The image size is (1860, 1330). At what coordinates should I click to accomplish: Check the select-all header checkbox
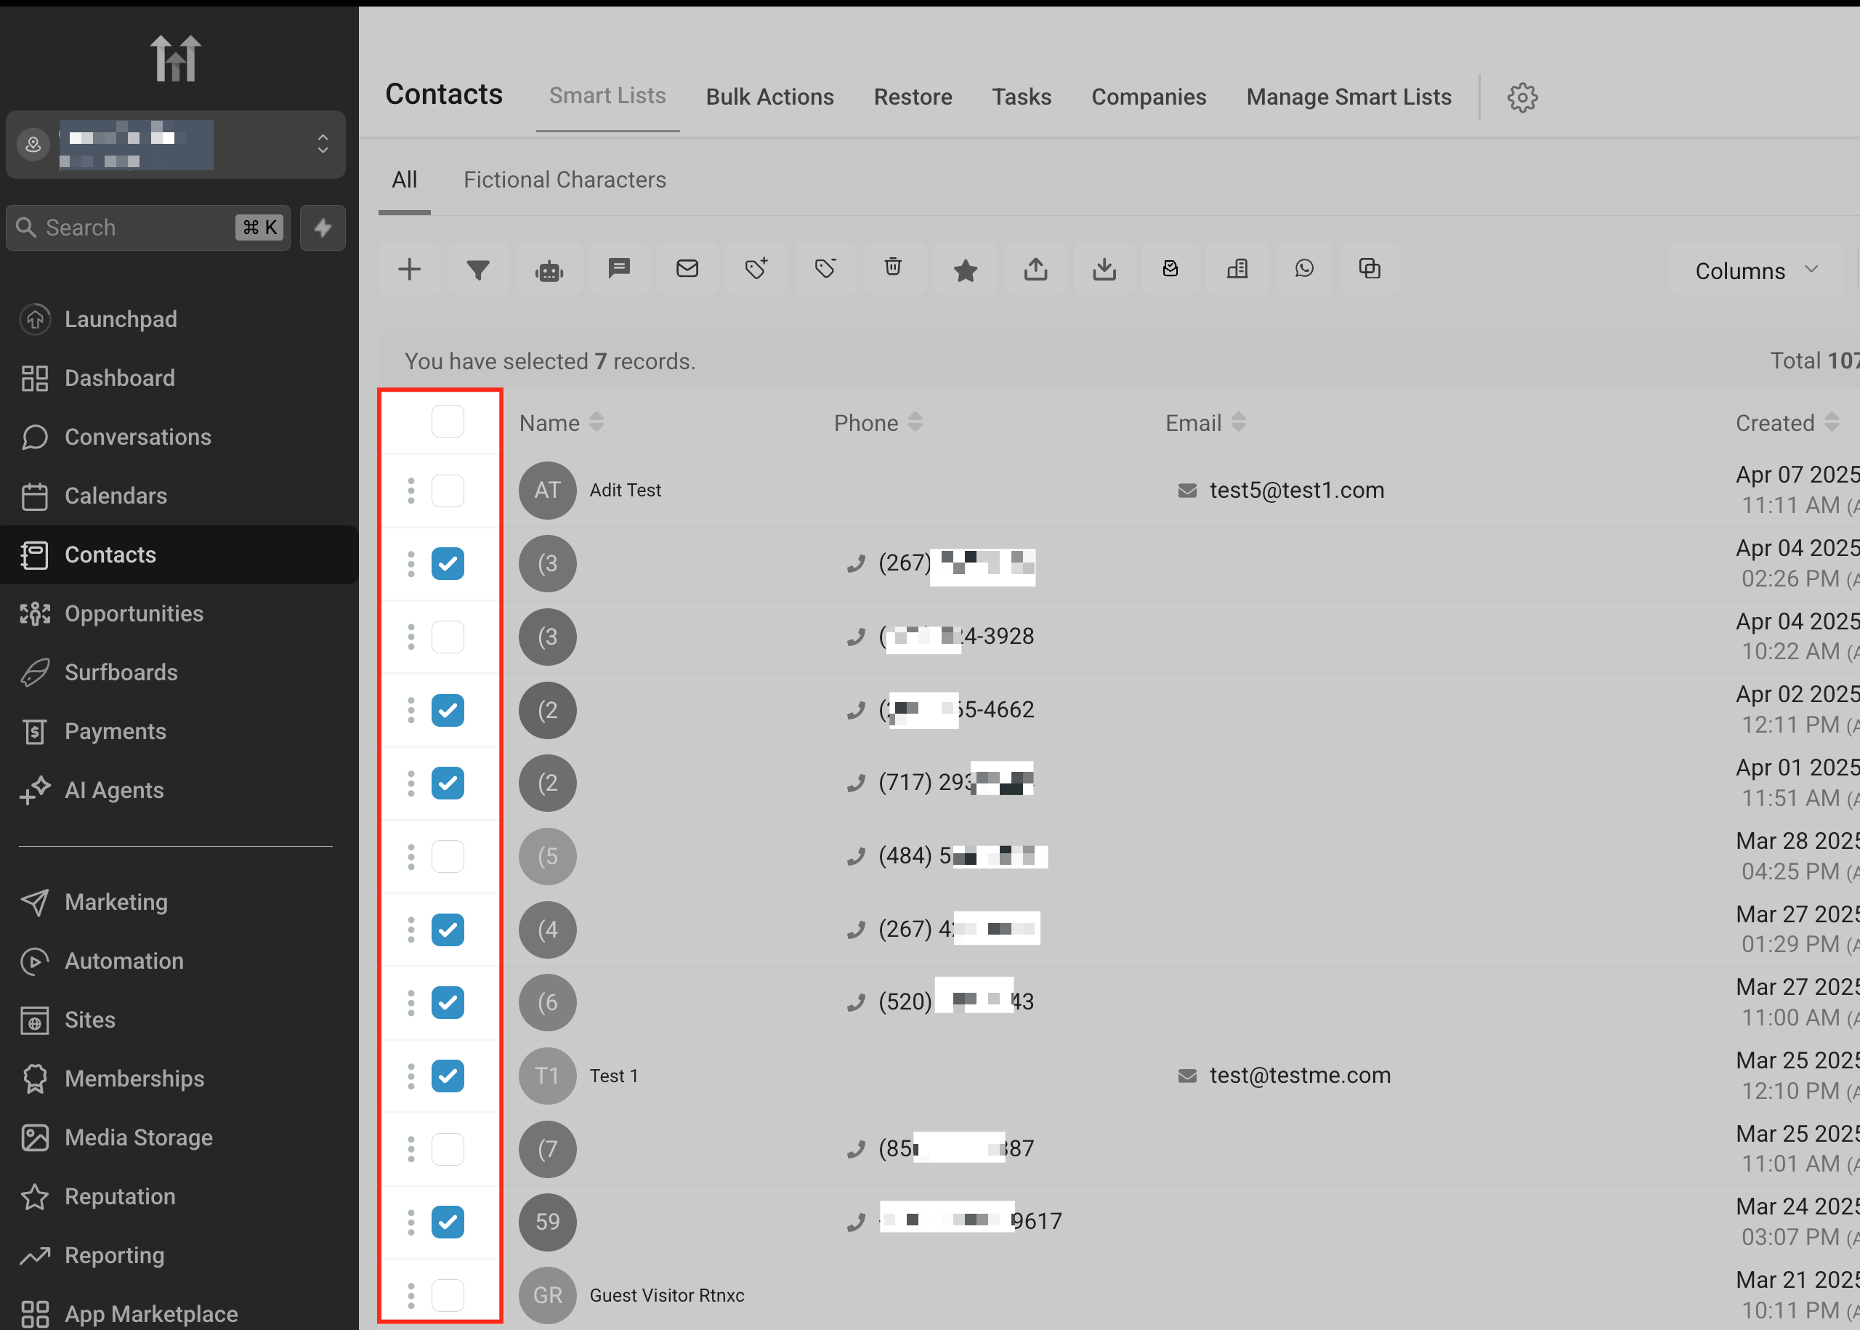point(448,421)
